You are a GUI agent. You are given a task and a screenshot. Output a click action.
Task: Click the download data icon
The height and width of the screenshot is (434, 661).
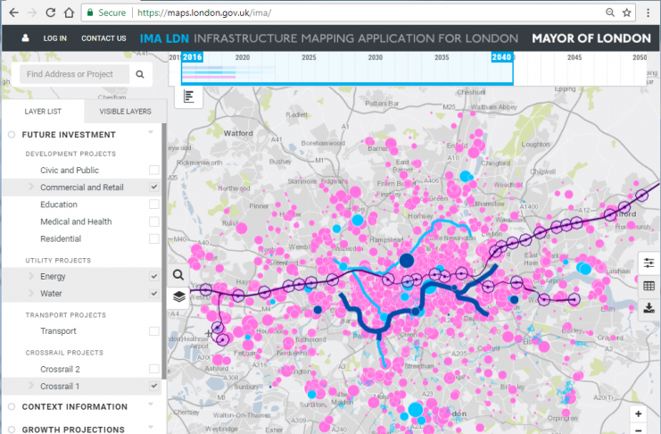point(649,308)
